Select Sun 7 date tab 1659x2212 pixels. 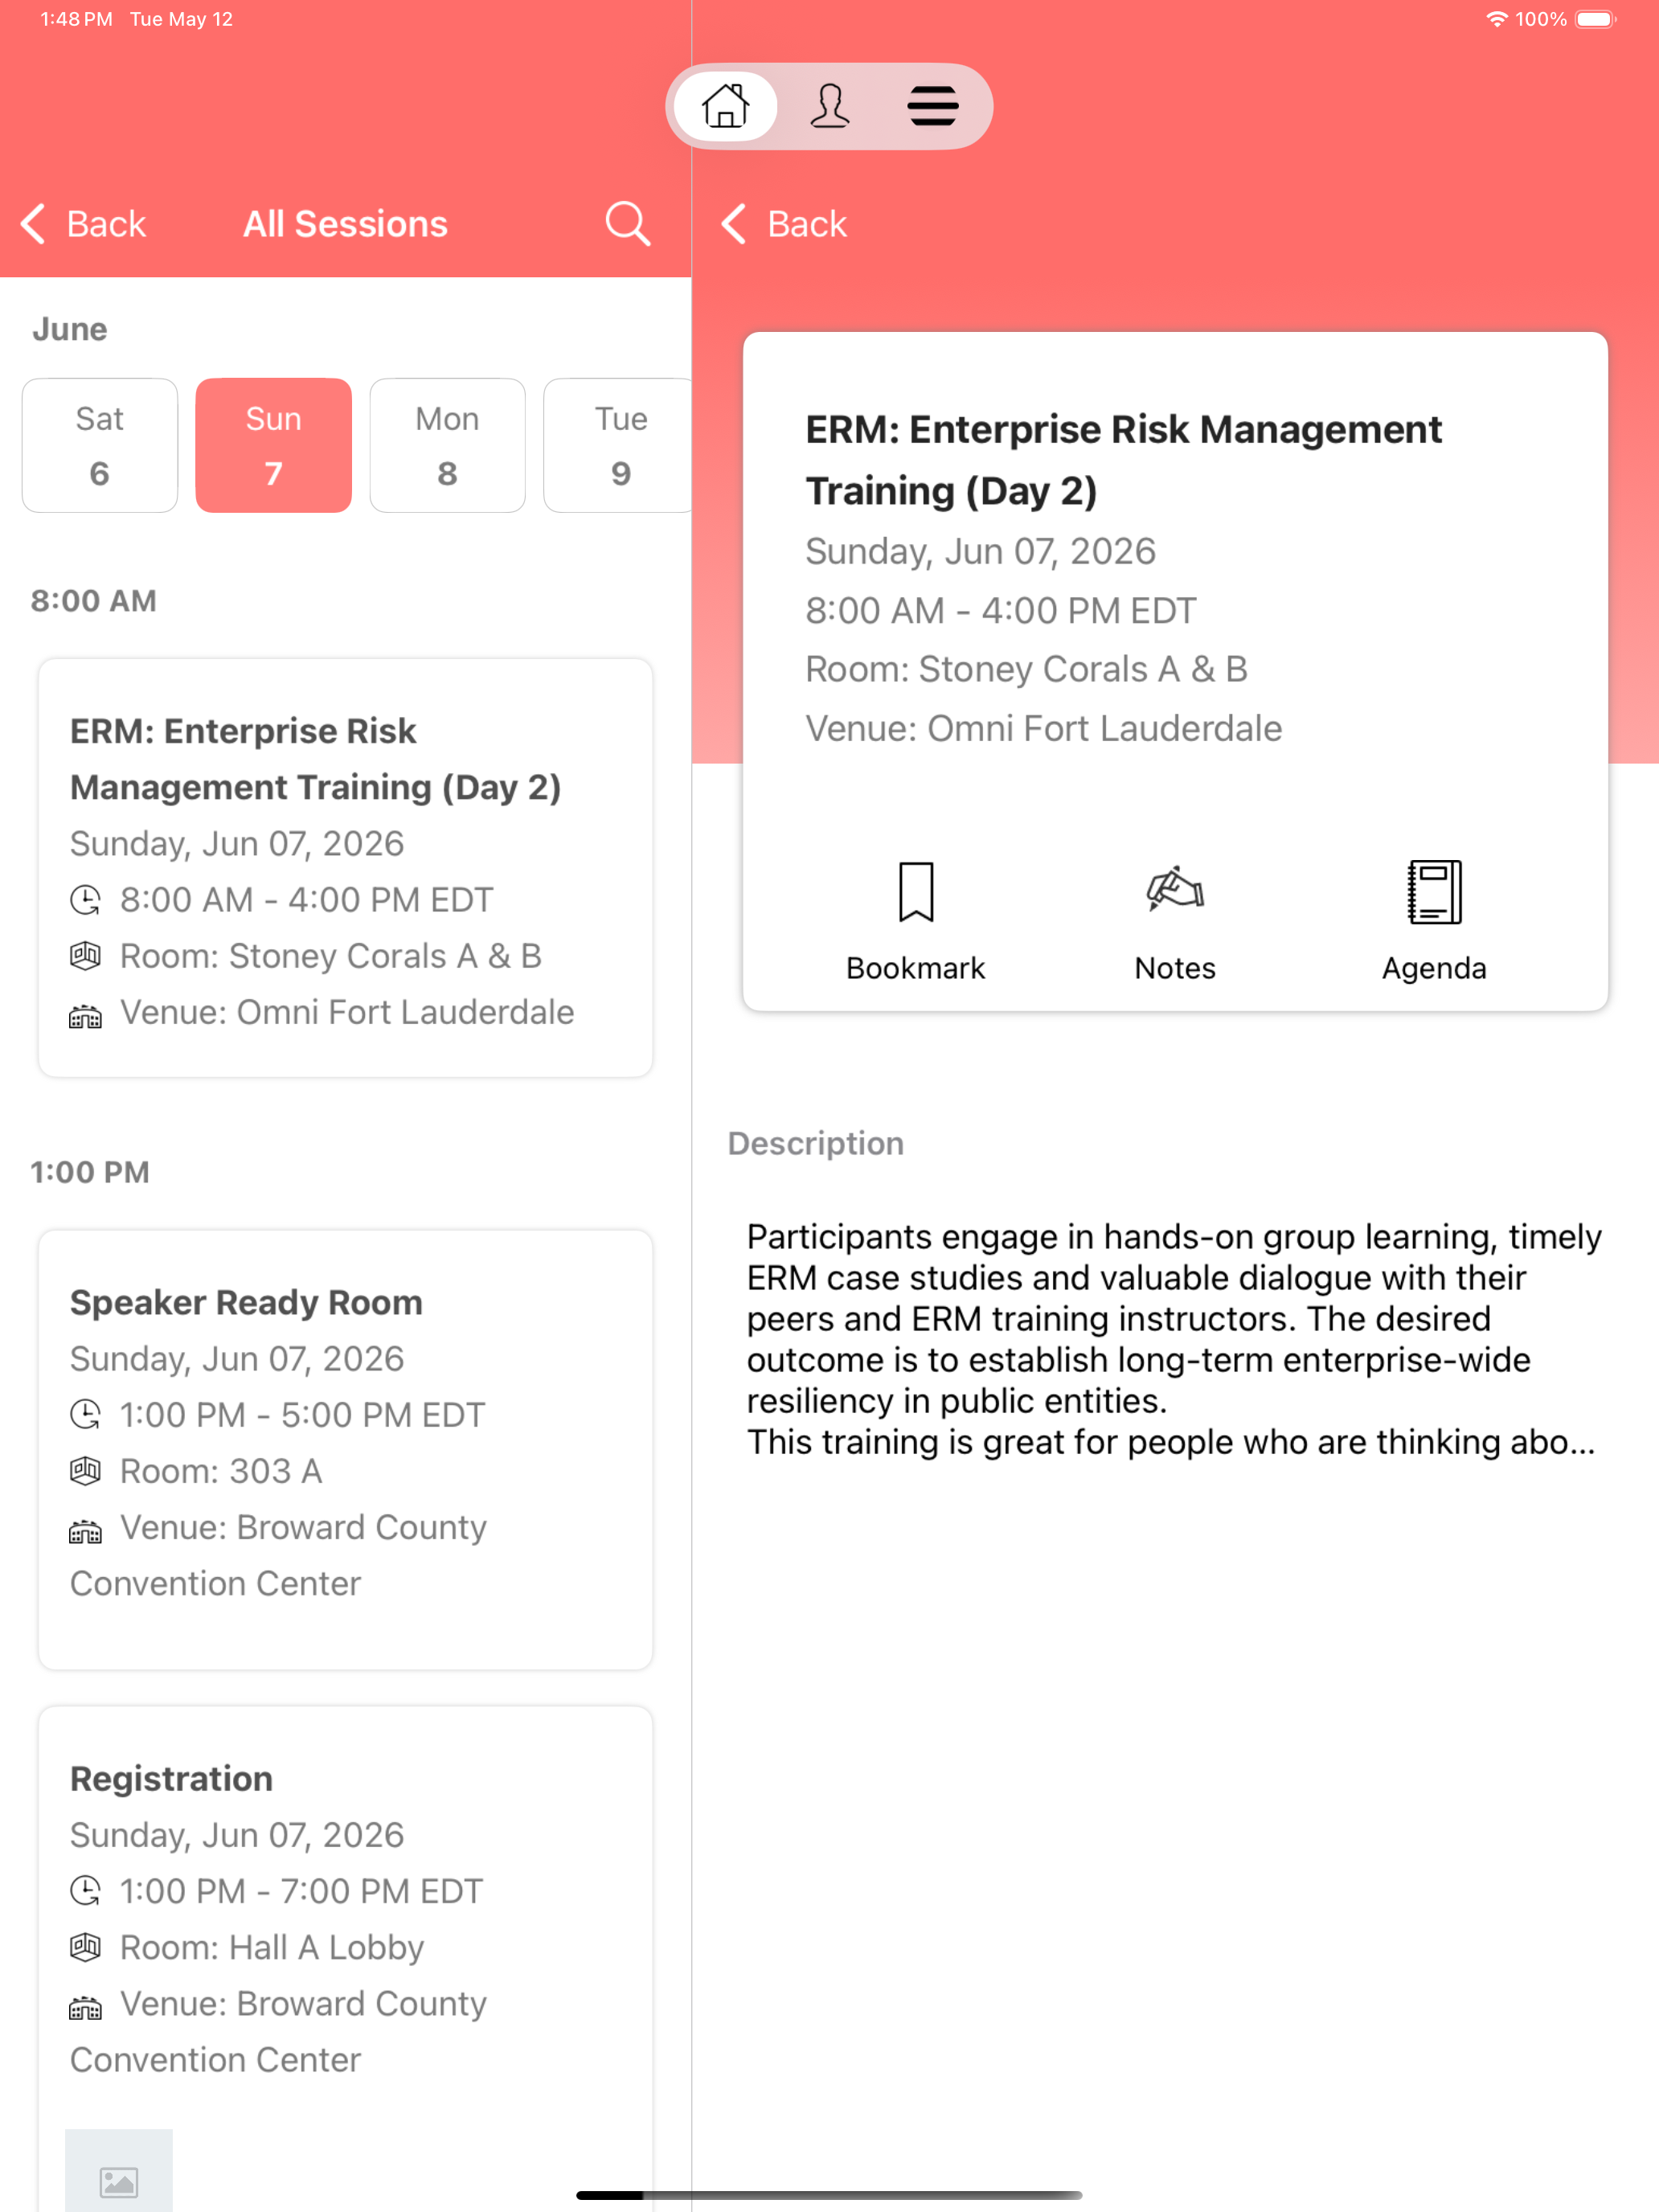click(273, 445)
